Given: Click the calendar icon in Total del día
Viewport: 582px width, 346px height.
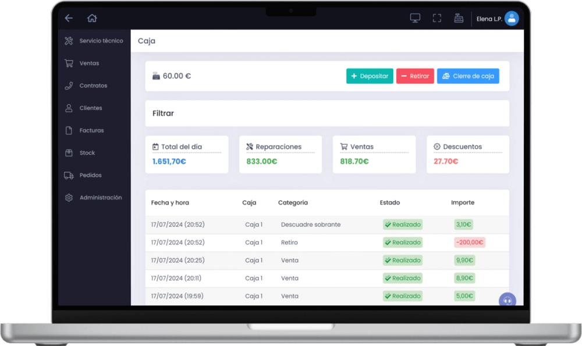Looking at the screenshot, I should coord(155,147).
